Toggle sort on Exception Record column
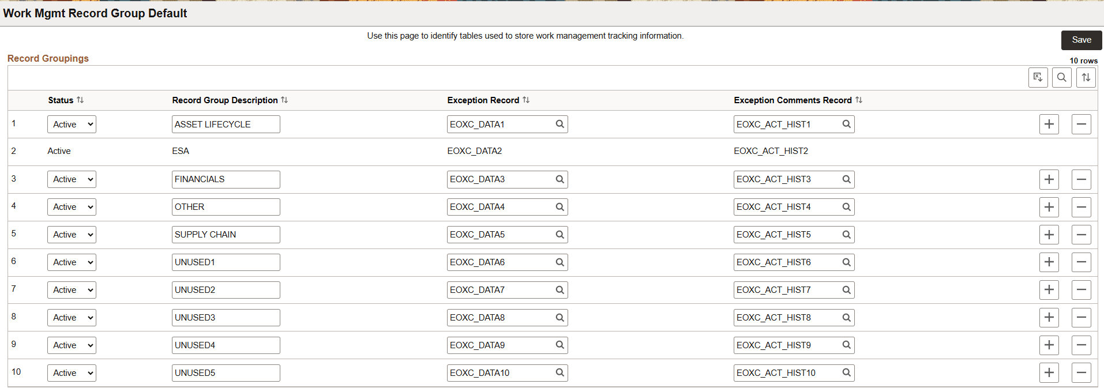This screenshot has height=388, width=1104. pos(526,100)
